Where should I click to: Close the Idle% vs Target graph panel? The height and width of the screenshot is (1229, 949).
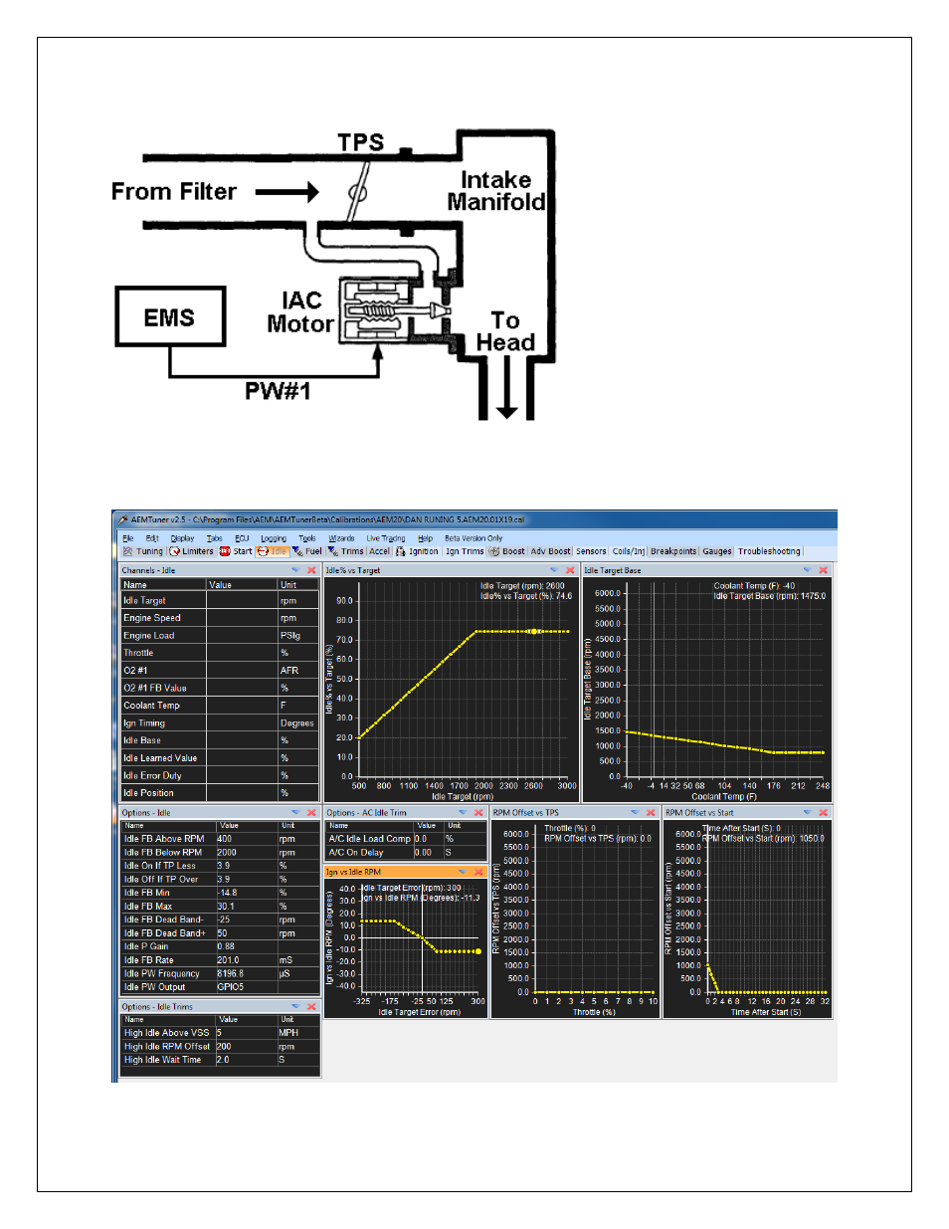click(570, 570)
